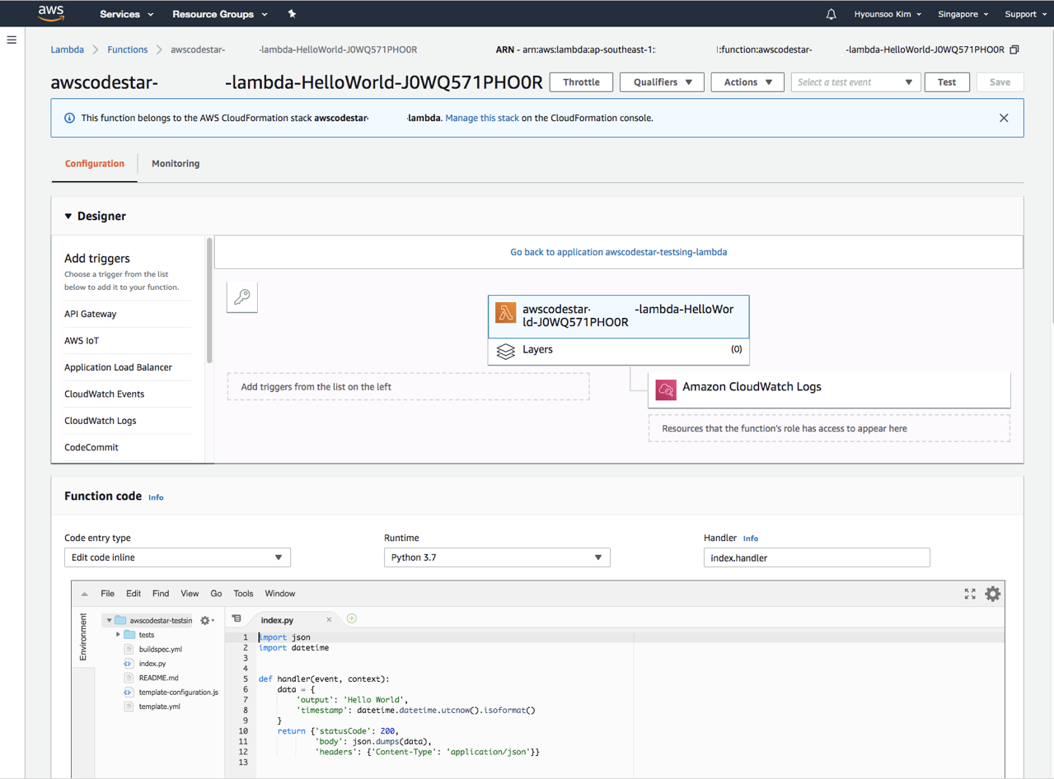Click the tab list icon beside index.py
1054x779 pixels.
237,618
